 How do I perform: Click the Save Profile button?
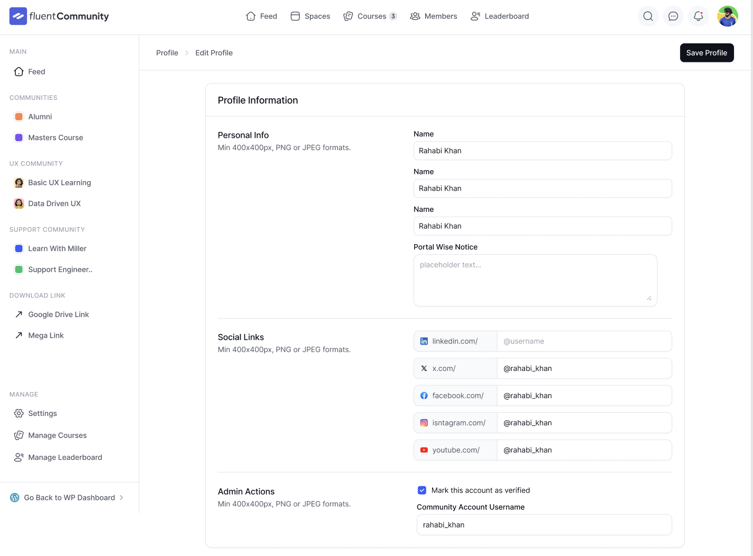[707, 53]
